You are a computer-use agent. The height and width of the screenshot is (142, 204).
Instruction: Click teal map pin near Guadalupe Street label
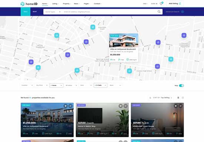click(93, 27)
